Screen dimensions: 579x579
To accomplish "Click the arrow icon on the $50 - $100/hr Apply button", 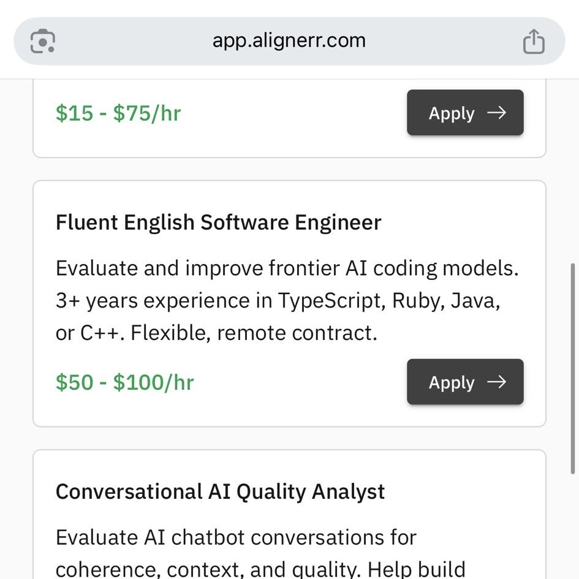I will coord(496,382).
